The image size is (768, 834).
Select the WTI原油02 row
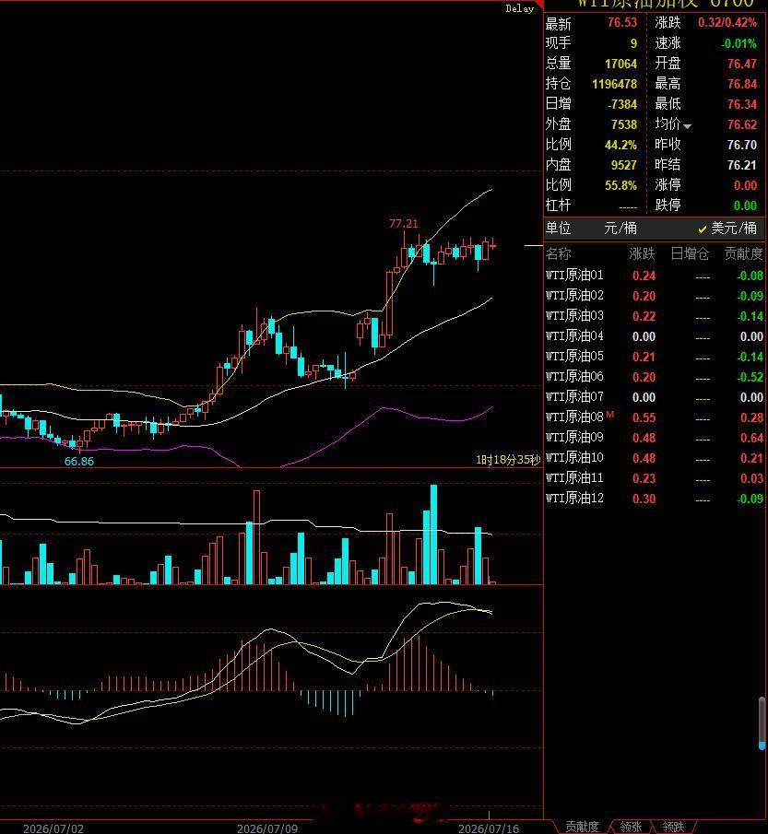click(655, 296)
